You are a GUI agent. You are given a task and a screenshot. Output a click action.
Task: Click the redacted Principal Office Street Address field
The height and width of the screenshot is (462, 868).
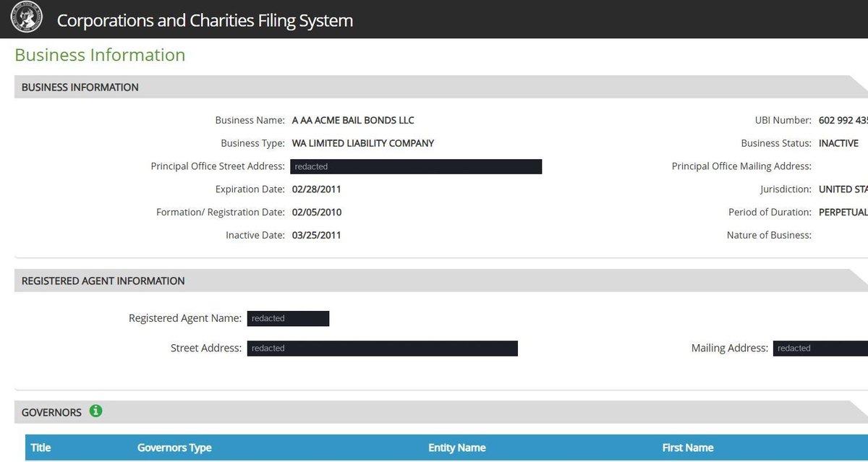416,166
